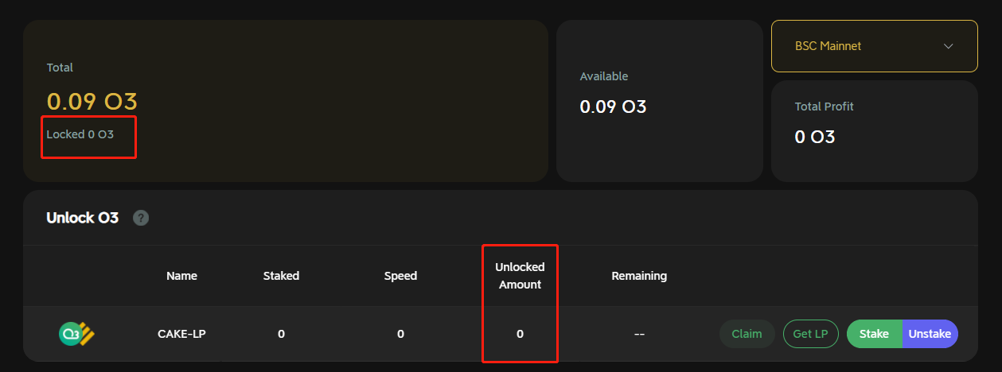Click the Staked column header

[x=281, y=276]
